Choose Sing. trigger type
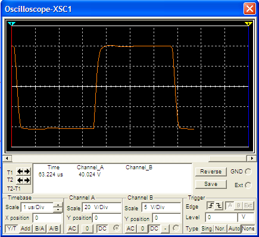This screenshot has height=237, width=259. click(207, 229)
